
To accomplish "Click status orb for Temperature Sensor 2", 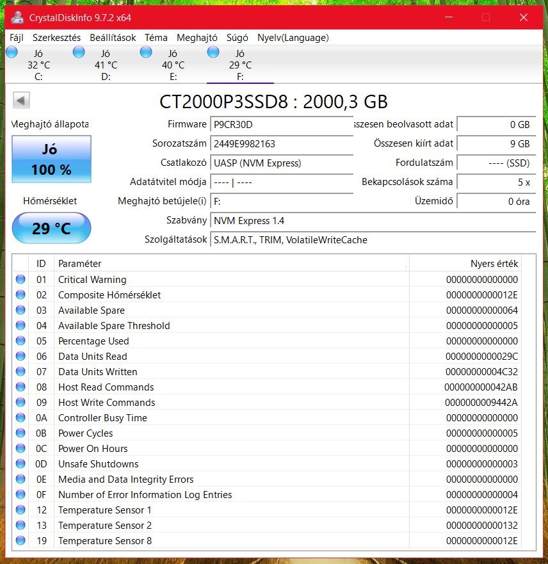I will pyautogui.click(x=20, y=525).
